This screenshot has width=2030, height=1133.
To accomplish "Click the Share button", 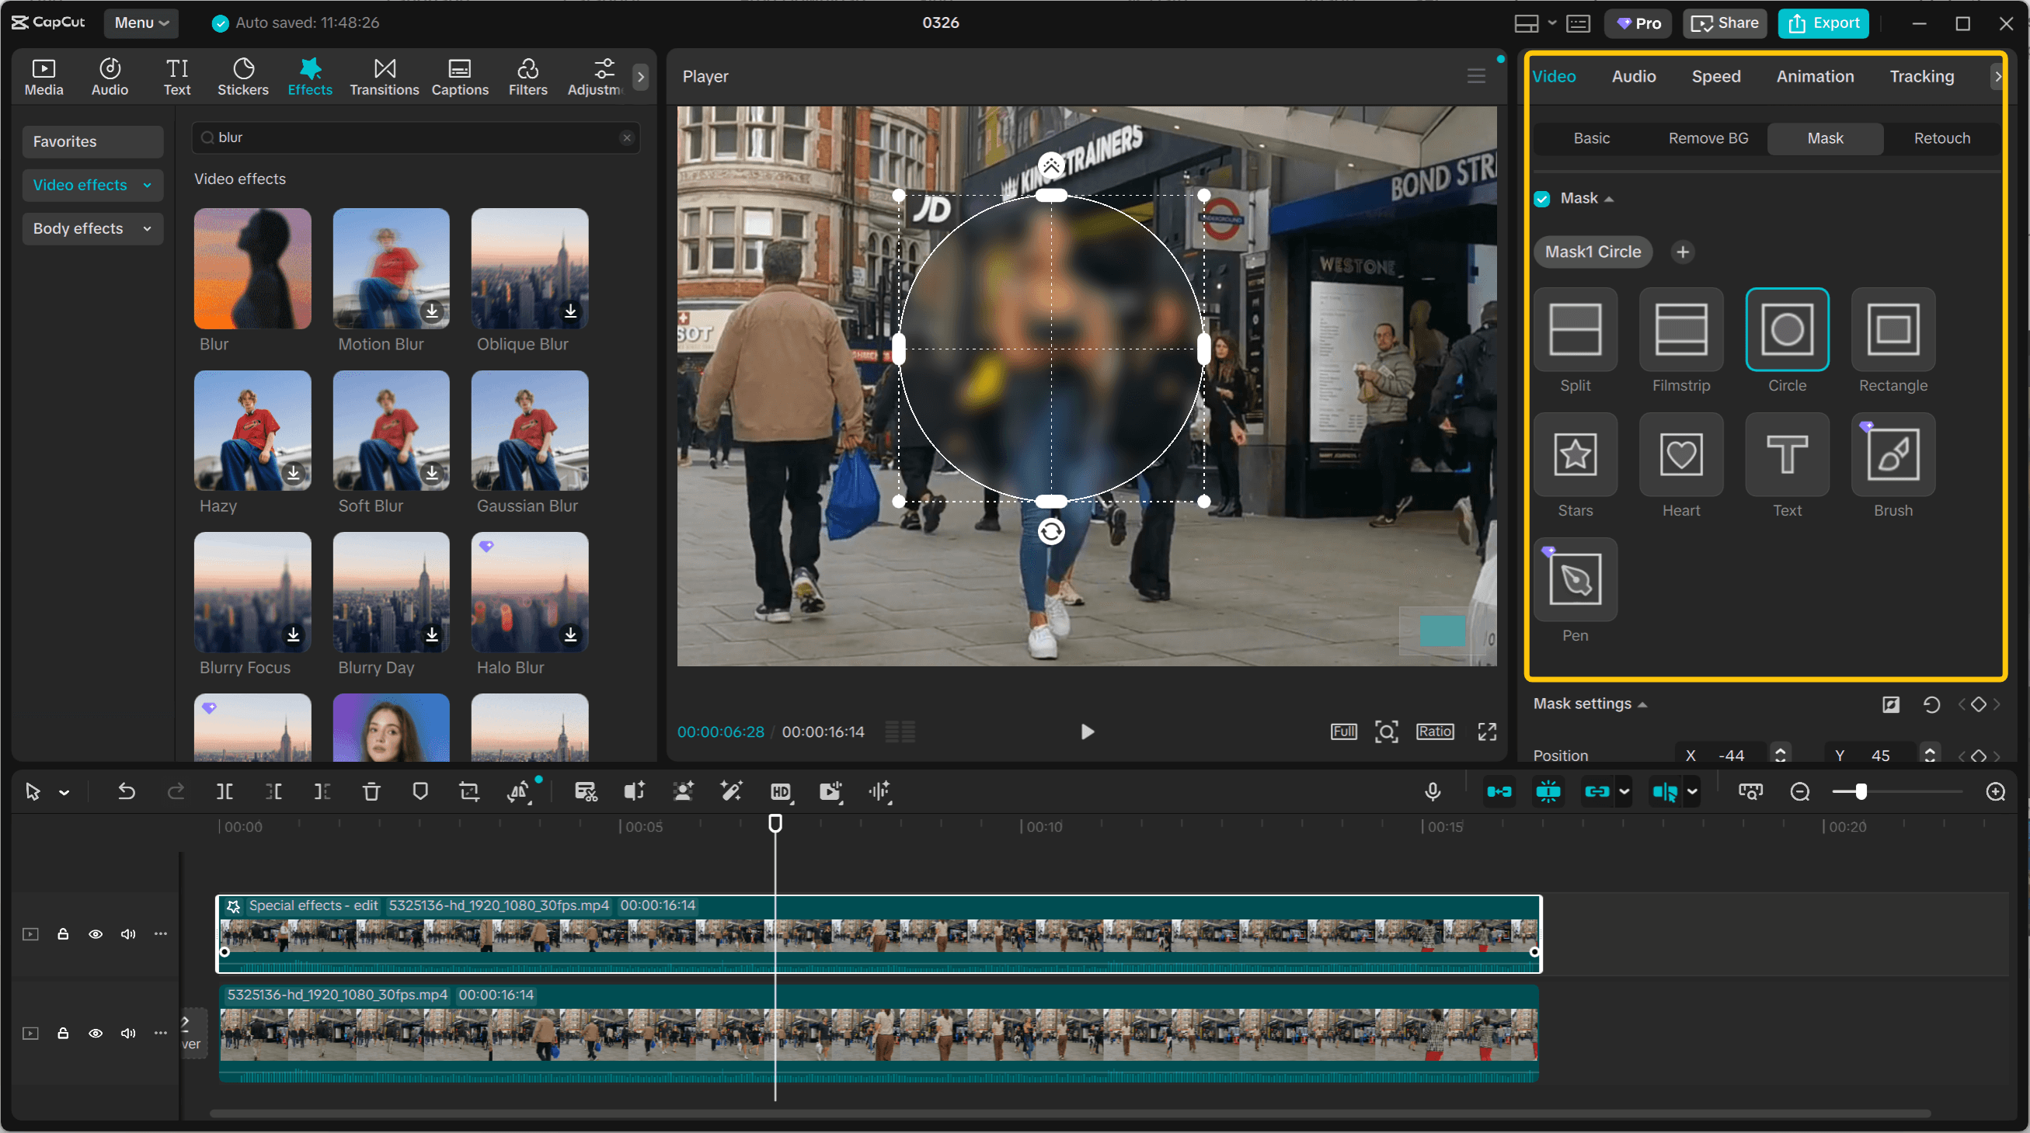I will (x=1724, y=23).
